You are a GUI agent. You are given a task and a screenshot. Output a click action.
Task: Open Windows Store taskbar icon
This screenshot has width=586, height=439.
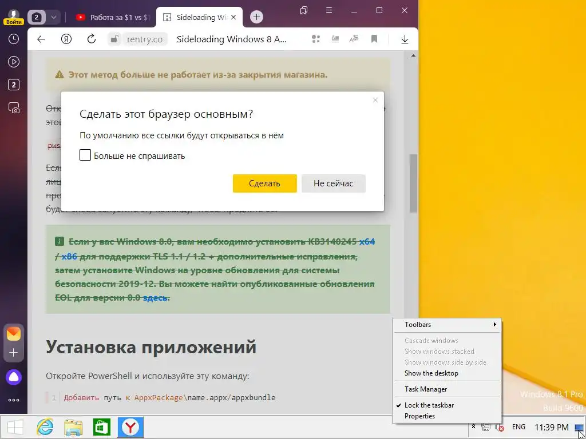click(x=102, y=428)
